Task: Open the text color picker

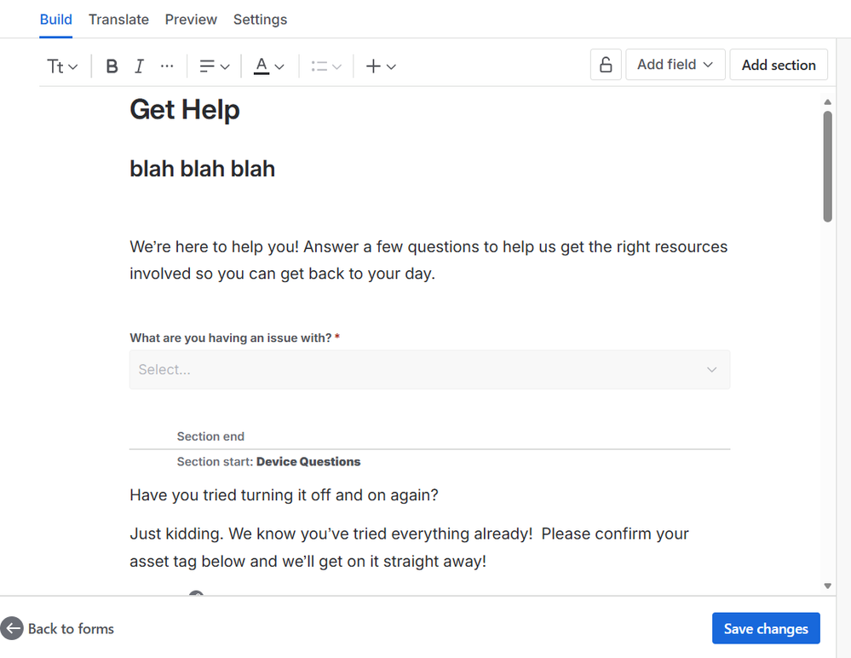Action: pos(269,66)
